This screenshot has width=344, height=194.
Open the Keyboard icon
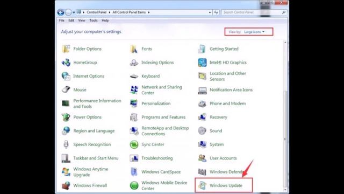[134, 76]
